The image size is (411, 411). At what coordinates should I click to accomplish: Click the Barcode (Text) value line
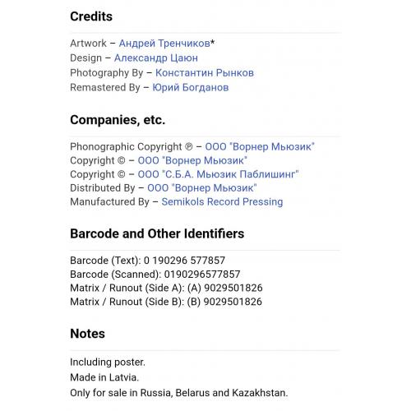(147, 261)
